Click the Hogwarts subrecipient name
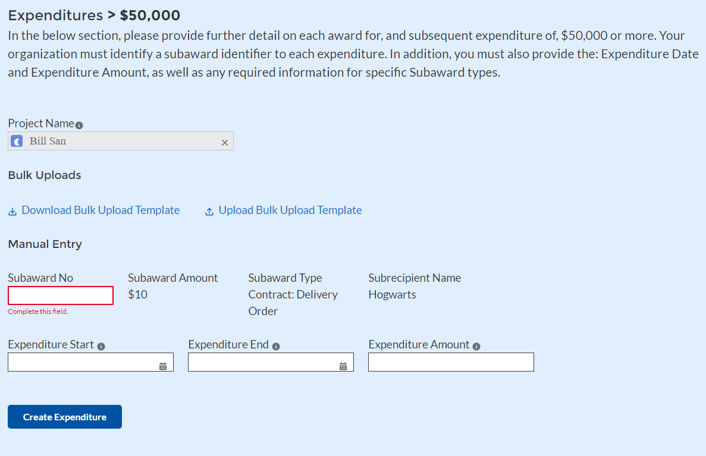706x456 pixels. click(x=392, y=295)
